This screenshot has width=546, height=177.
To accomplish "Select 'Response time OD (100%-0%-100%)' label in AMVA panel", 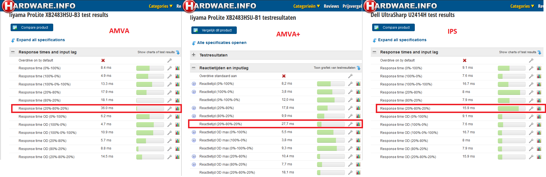I will tap(47, 133).
